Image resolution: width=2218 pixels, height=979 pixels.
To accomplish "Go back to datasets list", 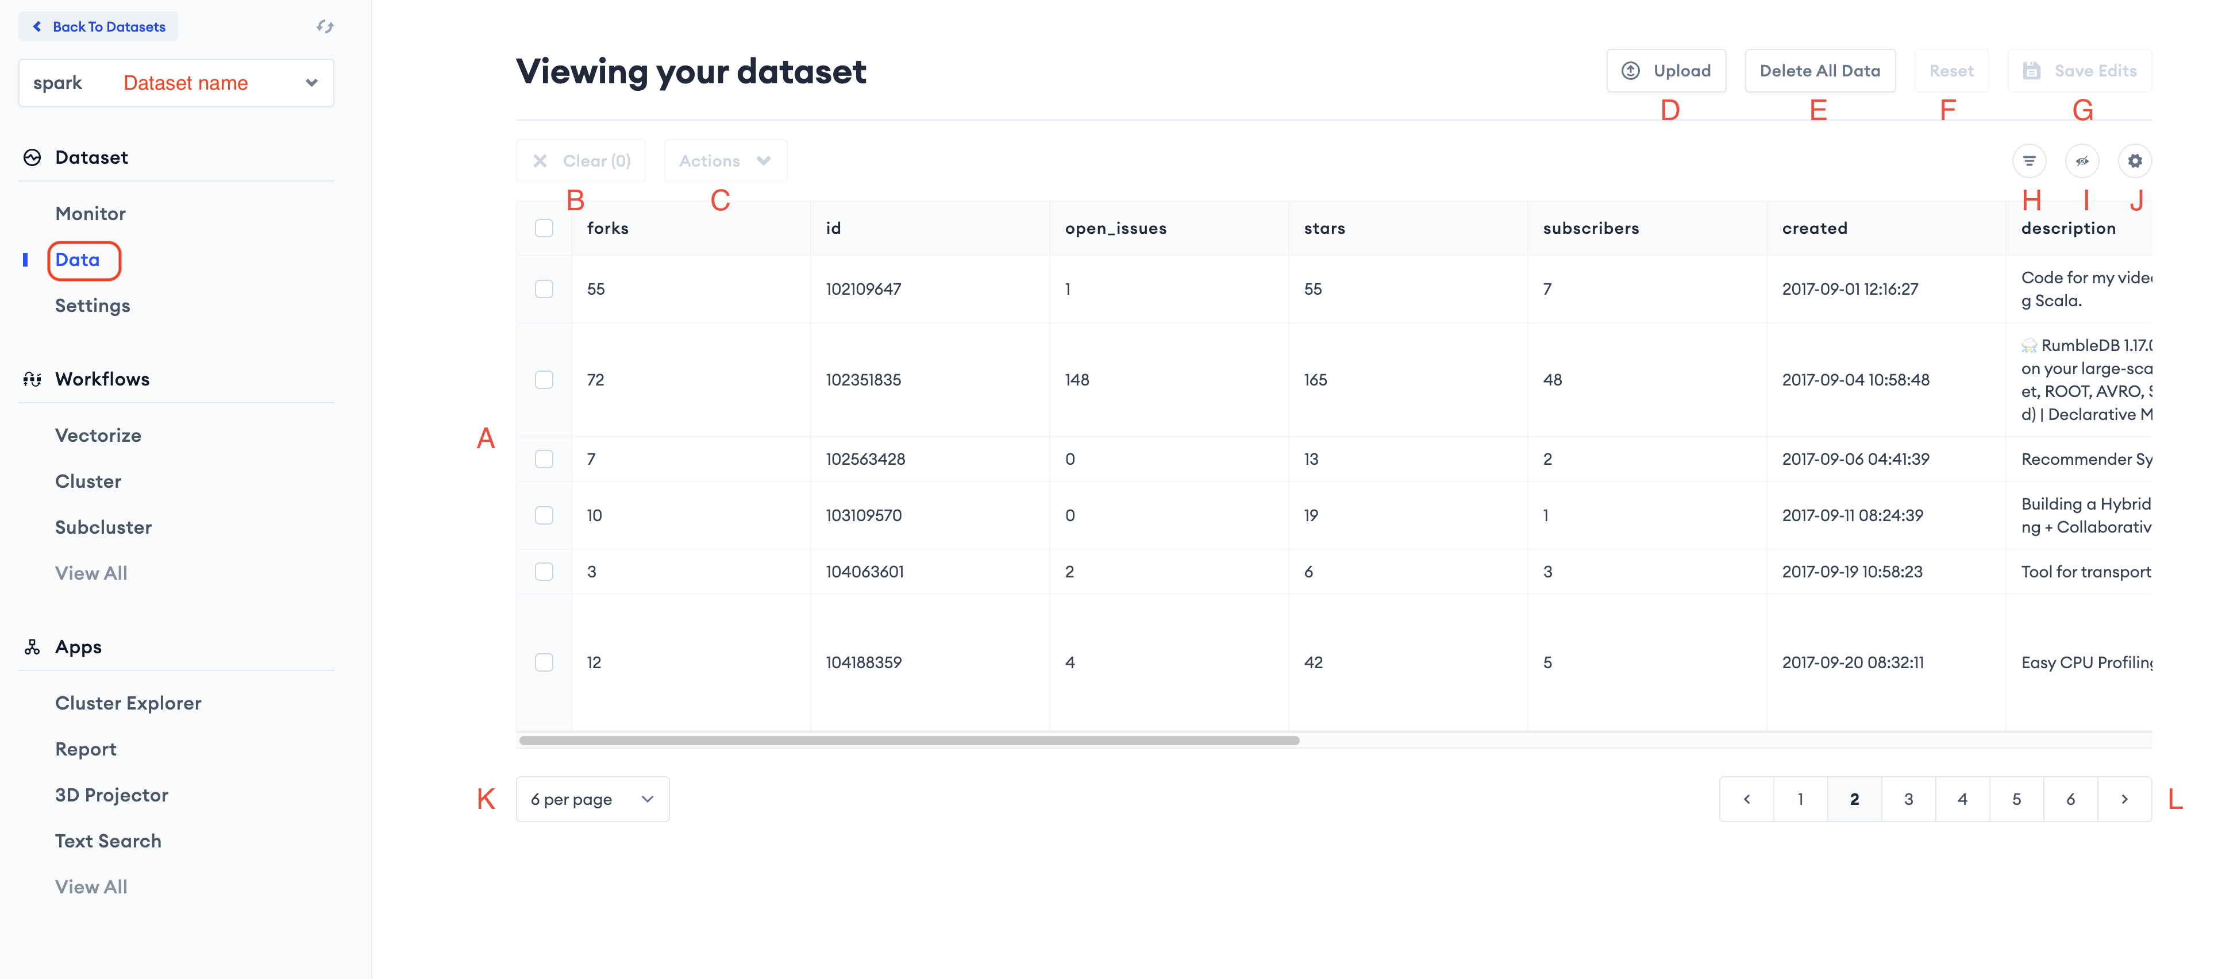I will pyautogui.click(x=98, y=26).
